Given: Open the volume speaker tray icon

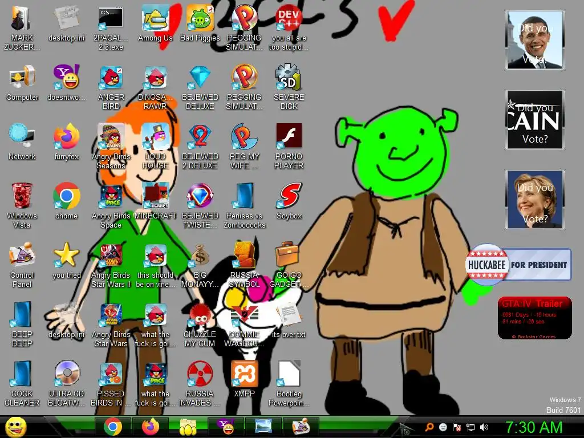Looking at the screenshot, I should point(484,427).
